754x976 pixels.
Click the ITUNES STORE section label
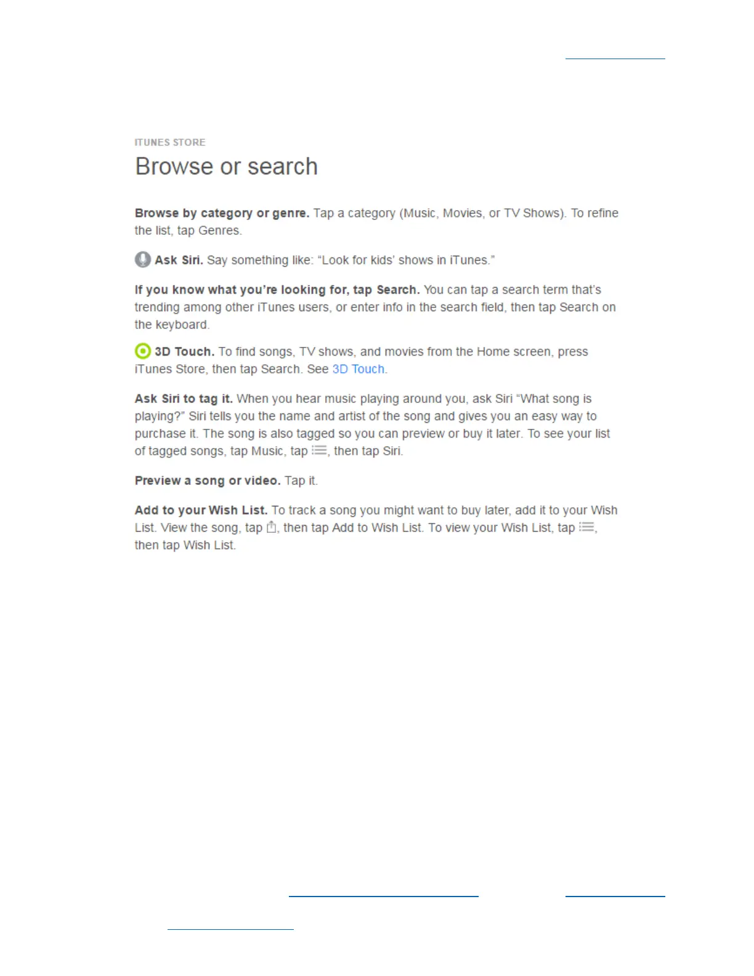(x=170, y=142)
